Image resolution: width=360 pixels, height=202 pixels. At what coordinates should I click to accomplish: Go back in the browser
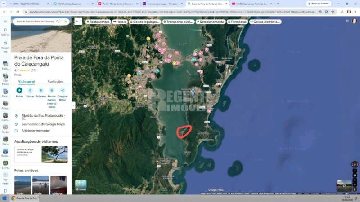[x=4, y=12]
